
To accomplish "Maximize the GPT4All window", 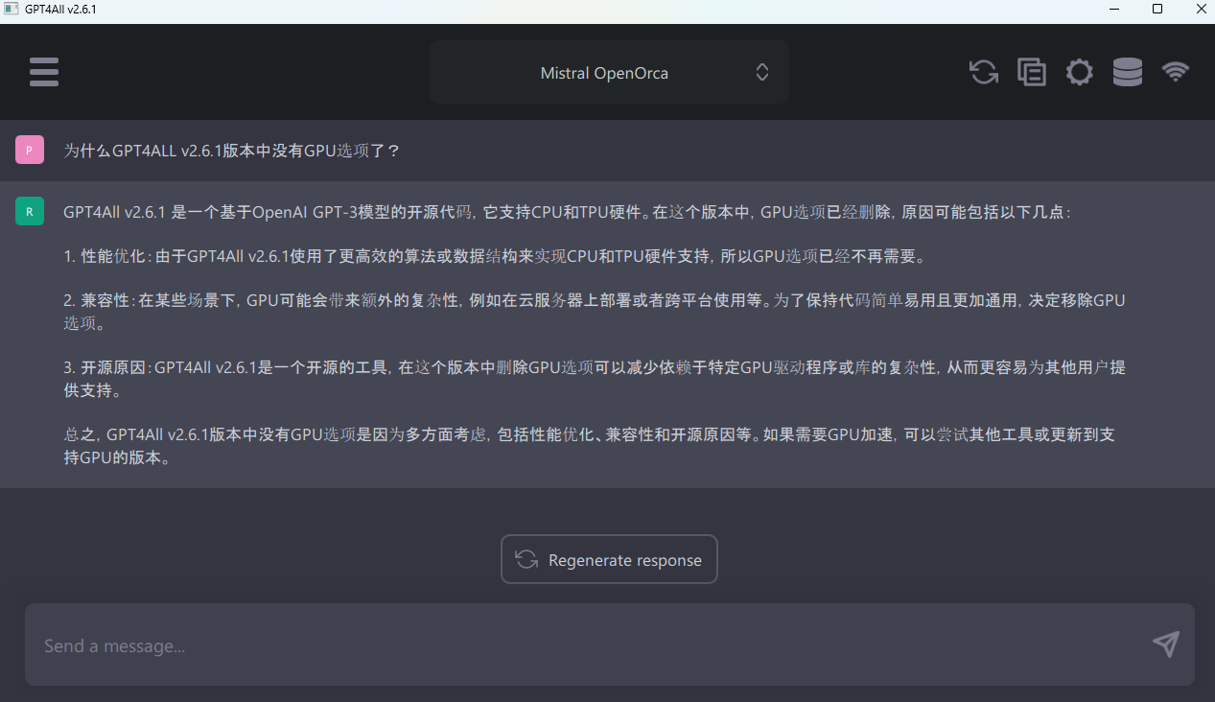I will (x=1157, y=10).
